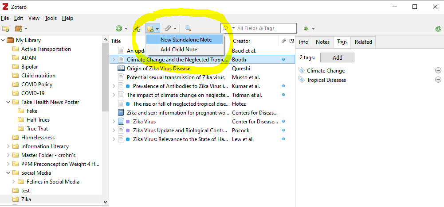Select the Half Trues subcollection

(38, 120)
